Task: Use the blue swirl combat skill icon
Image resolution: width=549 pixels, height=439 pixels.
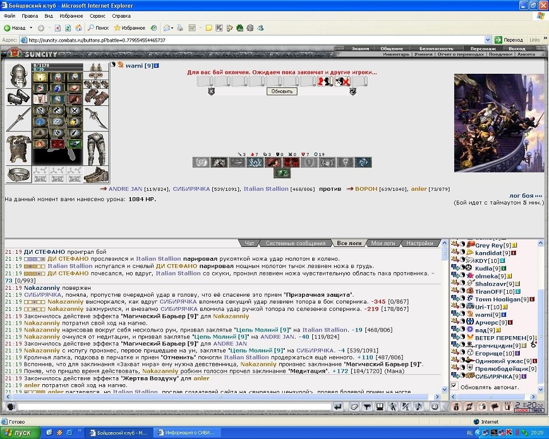Action: [363, 162]
